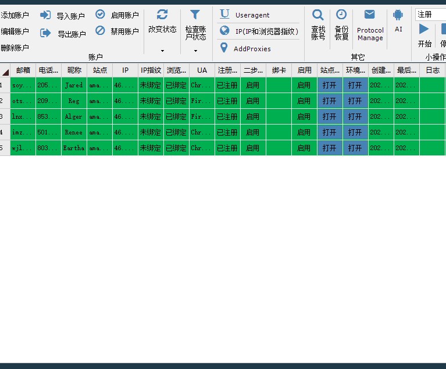Expand the Change Status dropdown arrow
The image size is (446, 369).
pyautogui.click(x=162, y=51)
